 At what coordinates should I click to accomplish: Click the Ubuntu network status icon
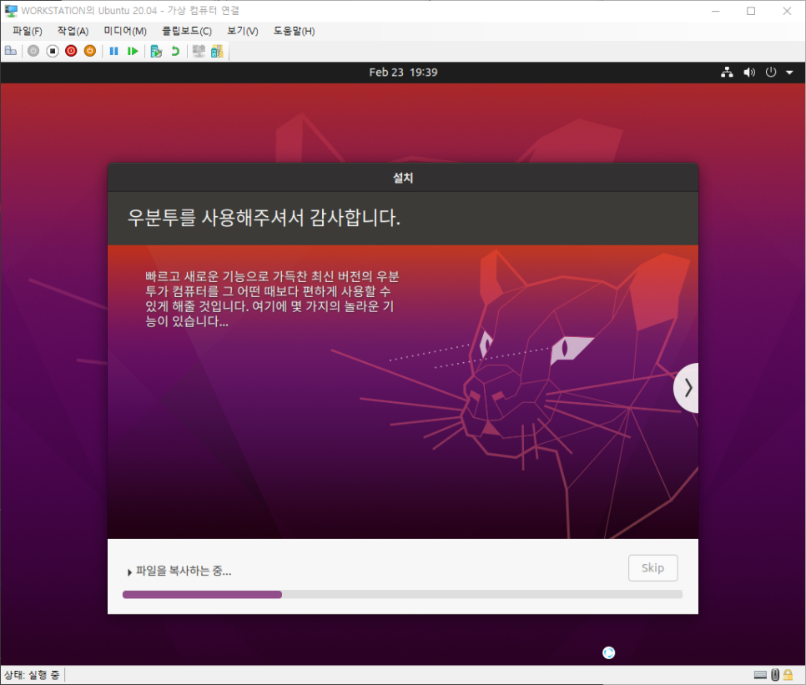coord(727,73)
